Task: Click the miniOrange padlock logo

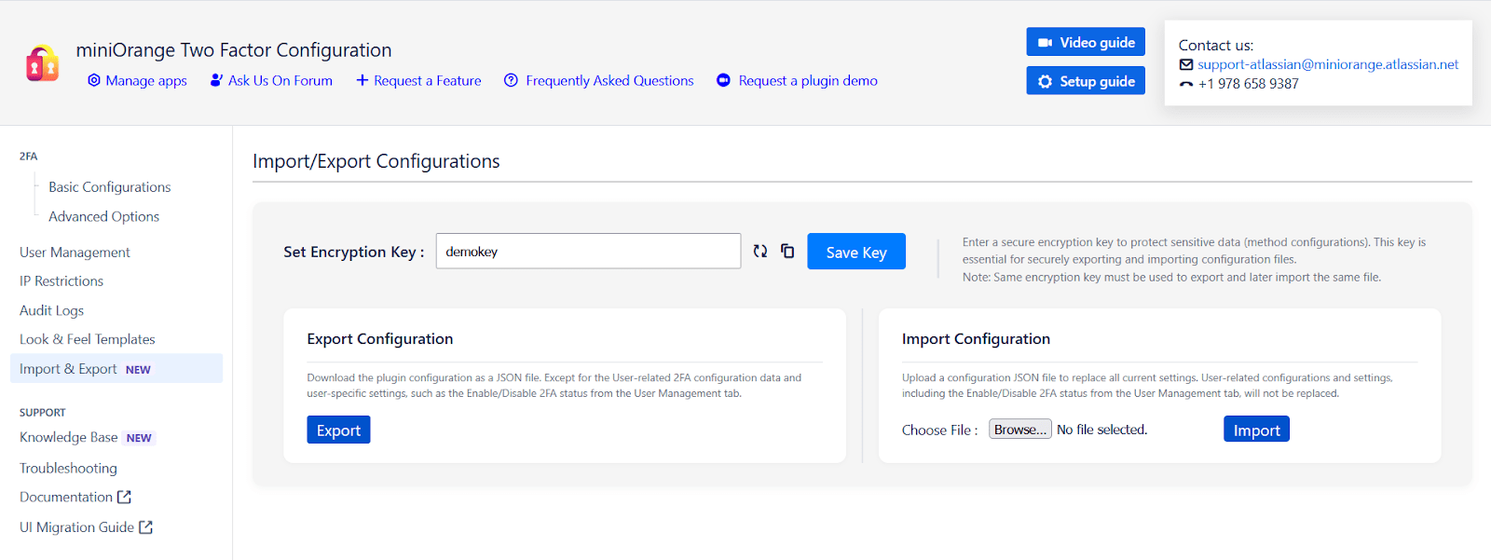Action: point(42,64)
